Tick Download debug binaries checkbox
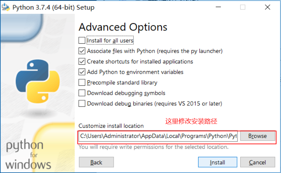Image resolution: width=281 pixels, height=173 pixels. (x=82, y=103)
